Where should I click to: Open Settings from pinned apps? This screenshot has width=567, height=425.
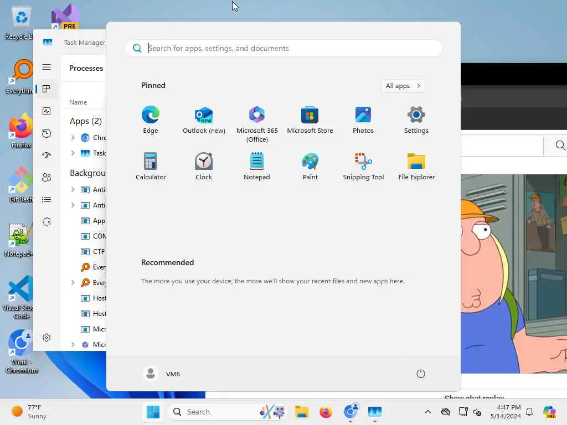coord(416,120)
